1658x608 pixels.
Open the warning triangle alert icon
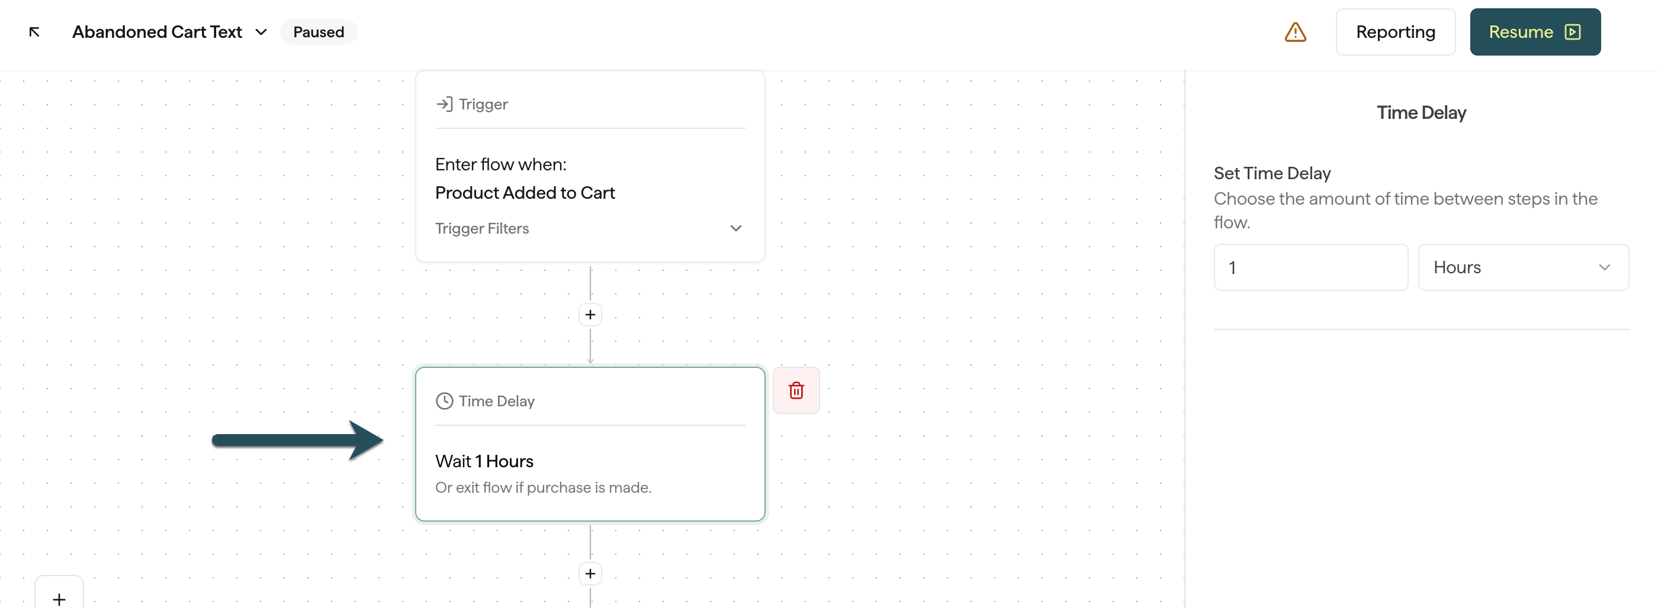(1295, 32)
